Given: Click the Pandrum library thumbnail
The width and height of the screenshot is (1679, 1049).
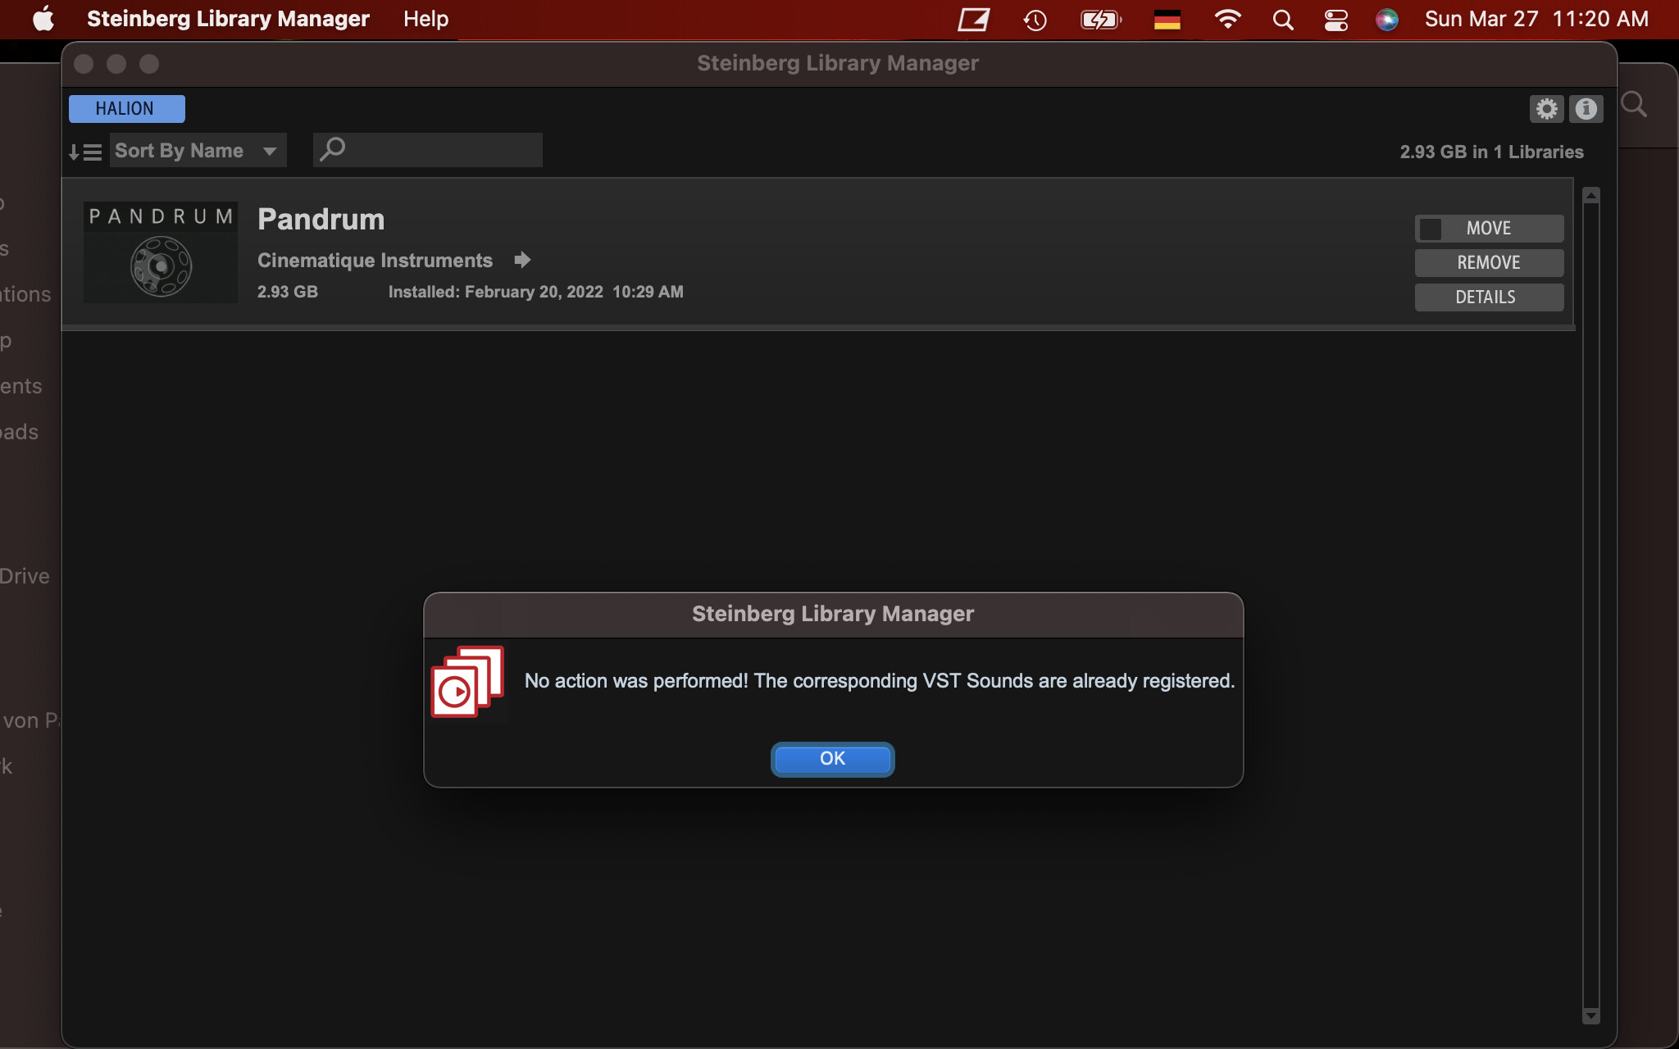Looking at the screenshot, I should pos(161,252).
